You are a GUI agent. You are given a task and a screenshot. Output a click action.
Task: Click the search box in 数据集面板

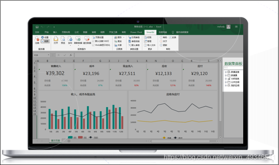point(233,68)
